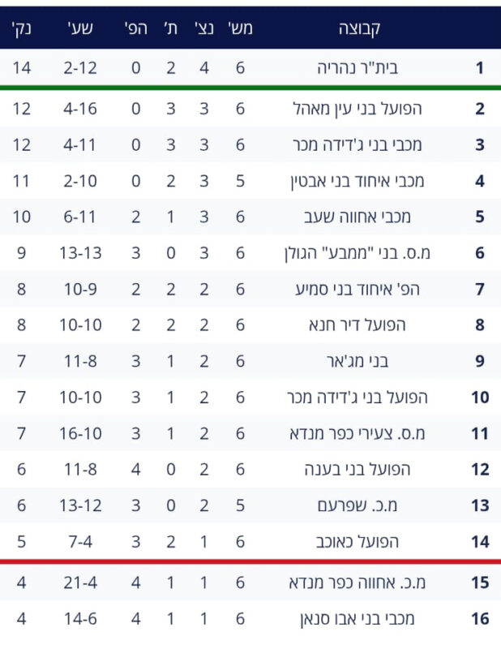Sort by the מש' games column header
501x649 pixels.
240,28
